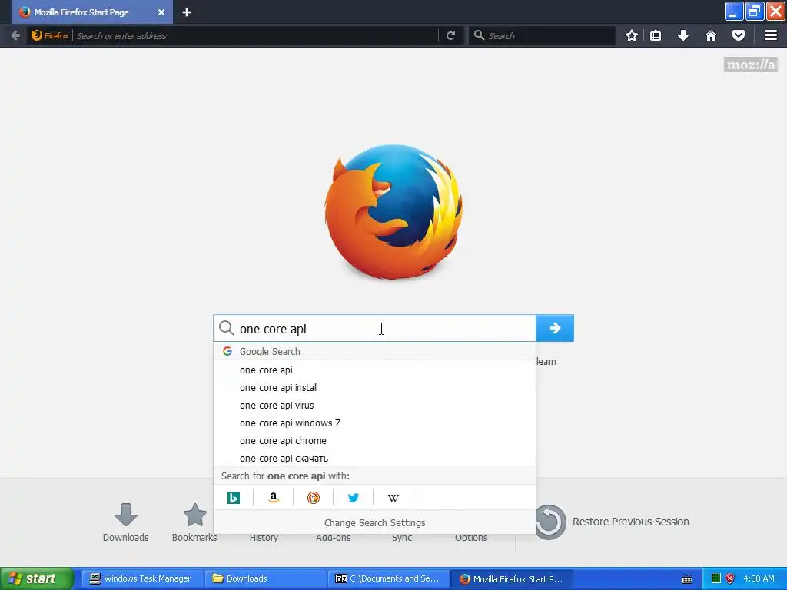
Task: Click the red security shield tray icon
Action: [x=730, y=578]
